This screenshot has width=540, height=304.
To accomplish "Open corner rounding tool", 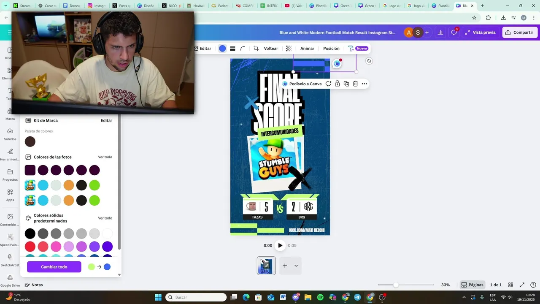I will click(x=243, y=49).
